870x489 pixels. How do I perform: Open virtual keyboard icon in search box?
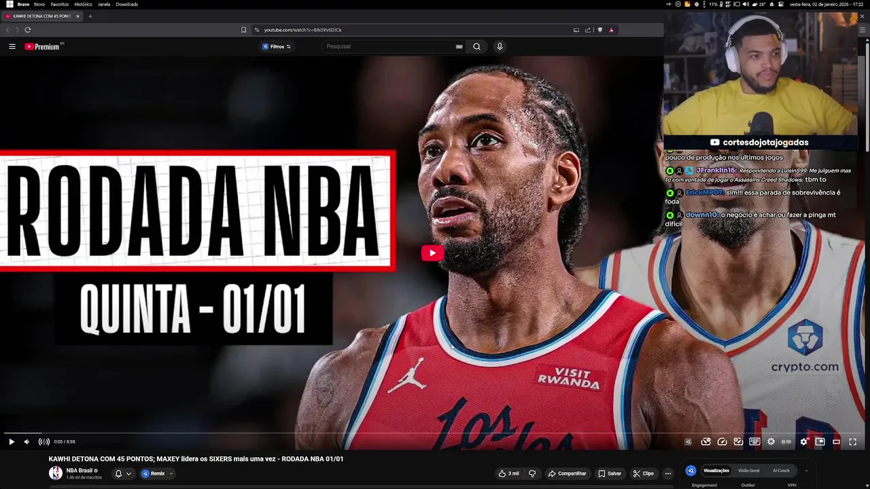459,46
